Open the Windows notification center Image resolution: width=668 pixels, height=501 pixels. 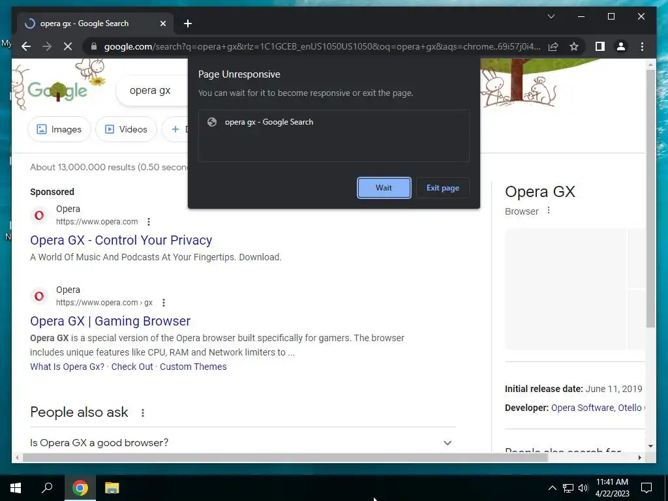pos(646,488)
